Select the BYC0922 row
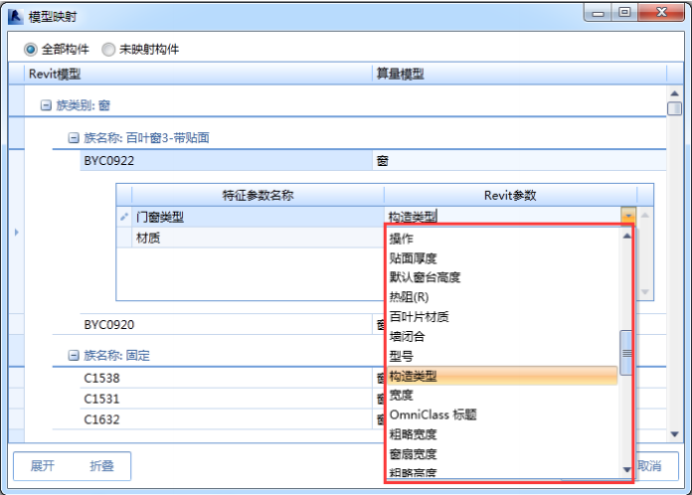The image size is (692, 495). (x=226, y=161)
